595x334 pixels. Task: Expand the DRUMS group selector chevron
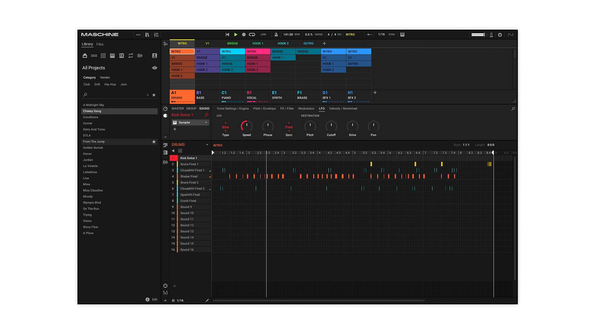(x=207, y=144)
